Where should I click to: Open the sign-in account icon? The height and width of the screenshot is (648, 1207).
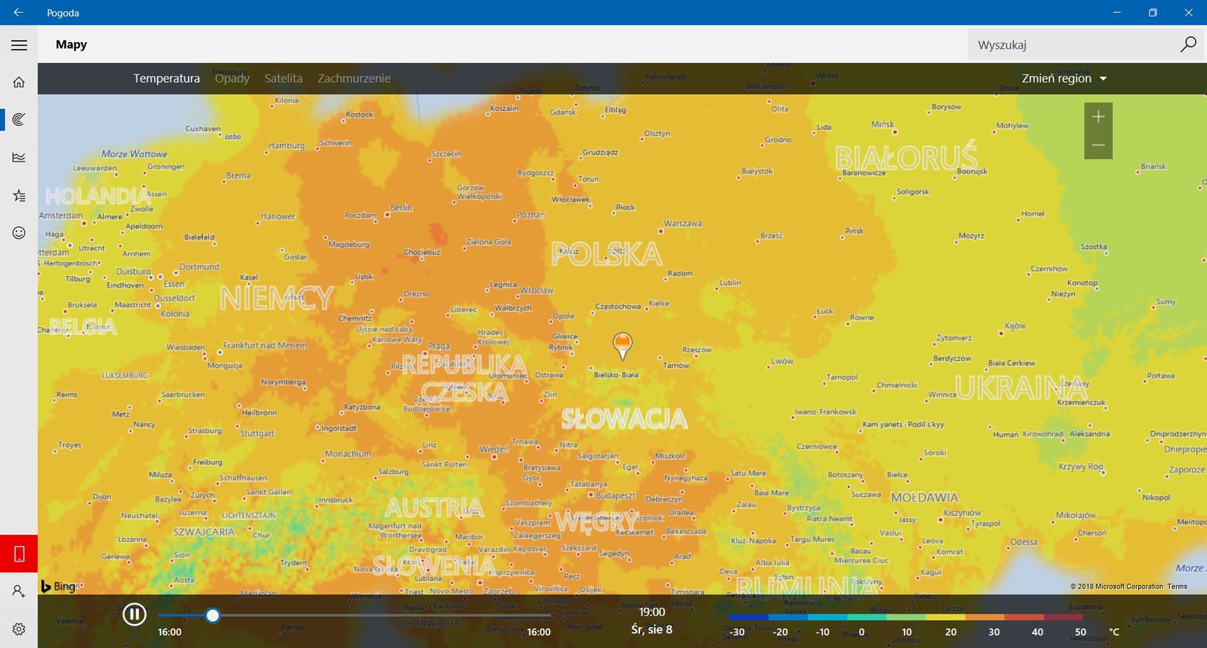point(19,591)
